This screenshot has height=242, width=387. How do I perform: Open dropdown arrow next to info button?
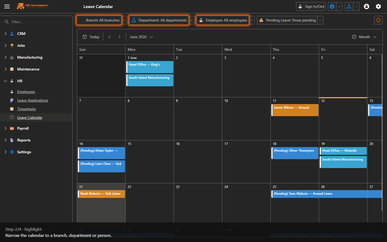[x=339, y=6]
